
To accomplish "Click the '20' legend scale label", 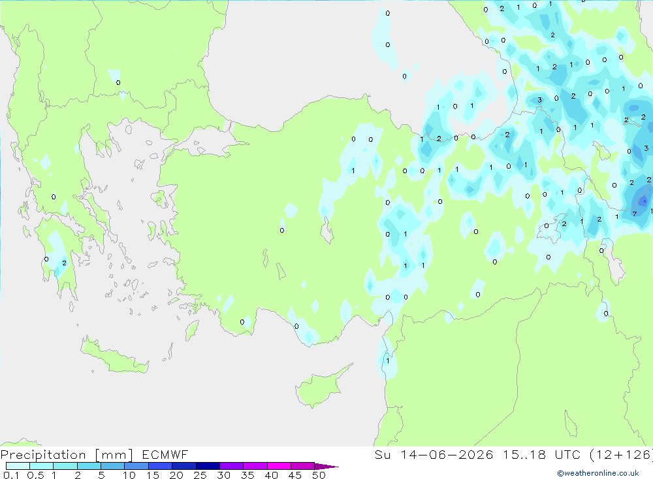I will pos(176,475).
